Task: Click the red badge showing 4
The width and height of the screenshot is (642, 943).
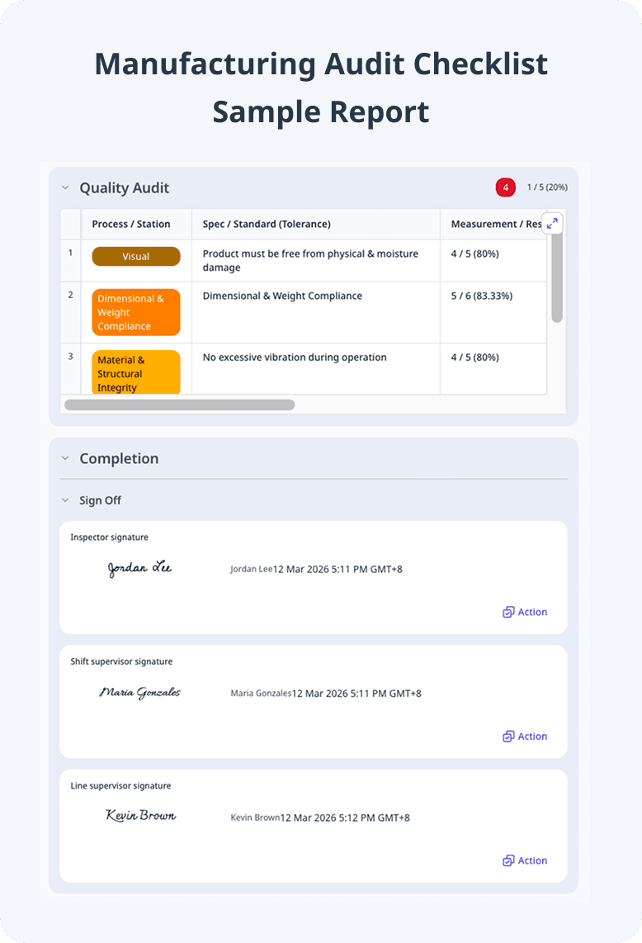Action: pos(506,187)
